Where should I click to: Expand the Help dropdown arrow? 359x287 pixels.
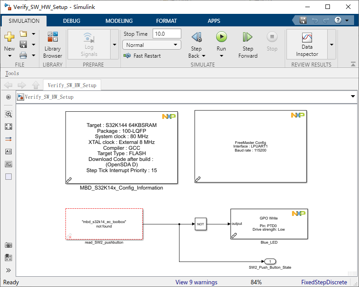tap(347, 21)
